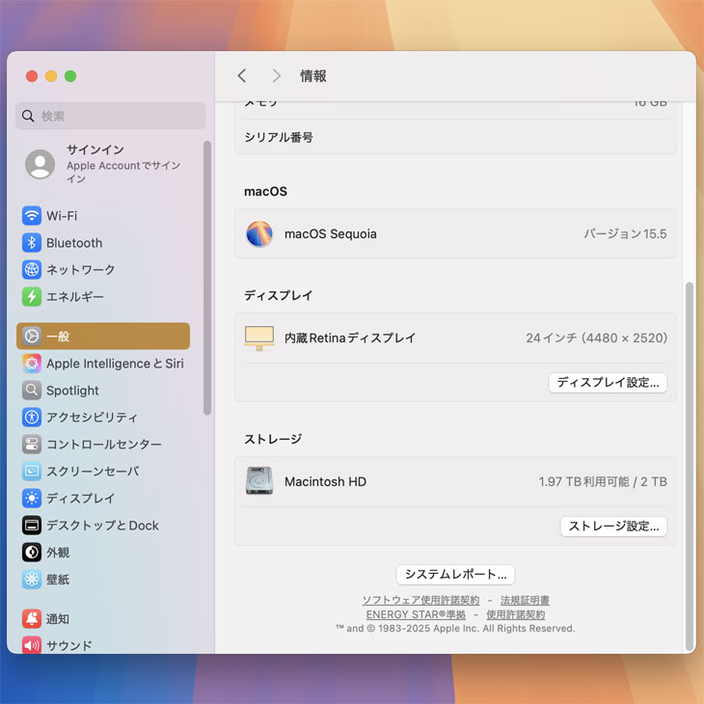Click the search magnifier icon in 検索 field
The height and width of the screenshot is (704, 704).
pos(28,116)
